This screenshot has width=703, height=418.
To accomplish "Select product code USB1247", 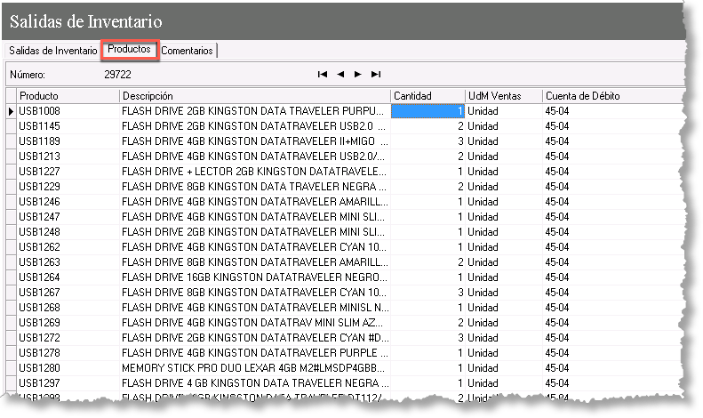I will [39, 217].
